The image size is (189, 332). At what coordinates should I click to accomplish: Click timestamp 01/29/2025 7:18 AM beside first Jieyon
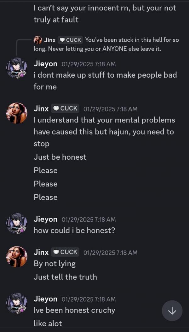(x=89, y=64)
